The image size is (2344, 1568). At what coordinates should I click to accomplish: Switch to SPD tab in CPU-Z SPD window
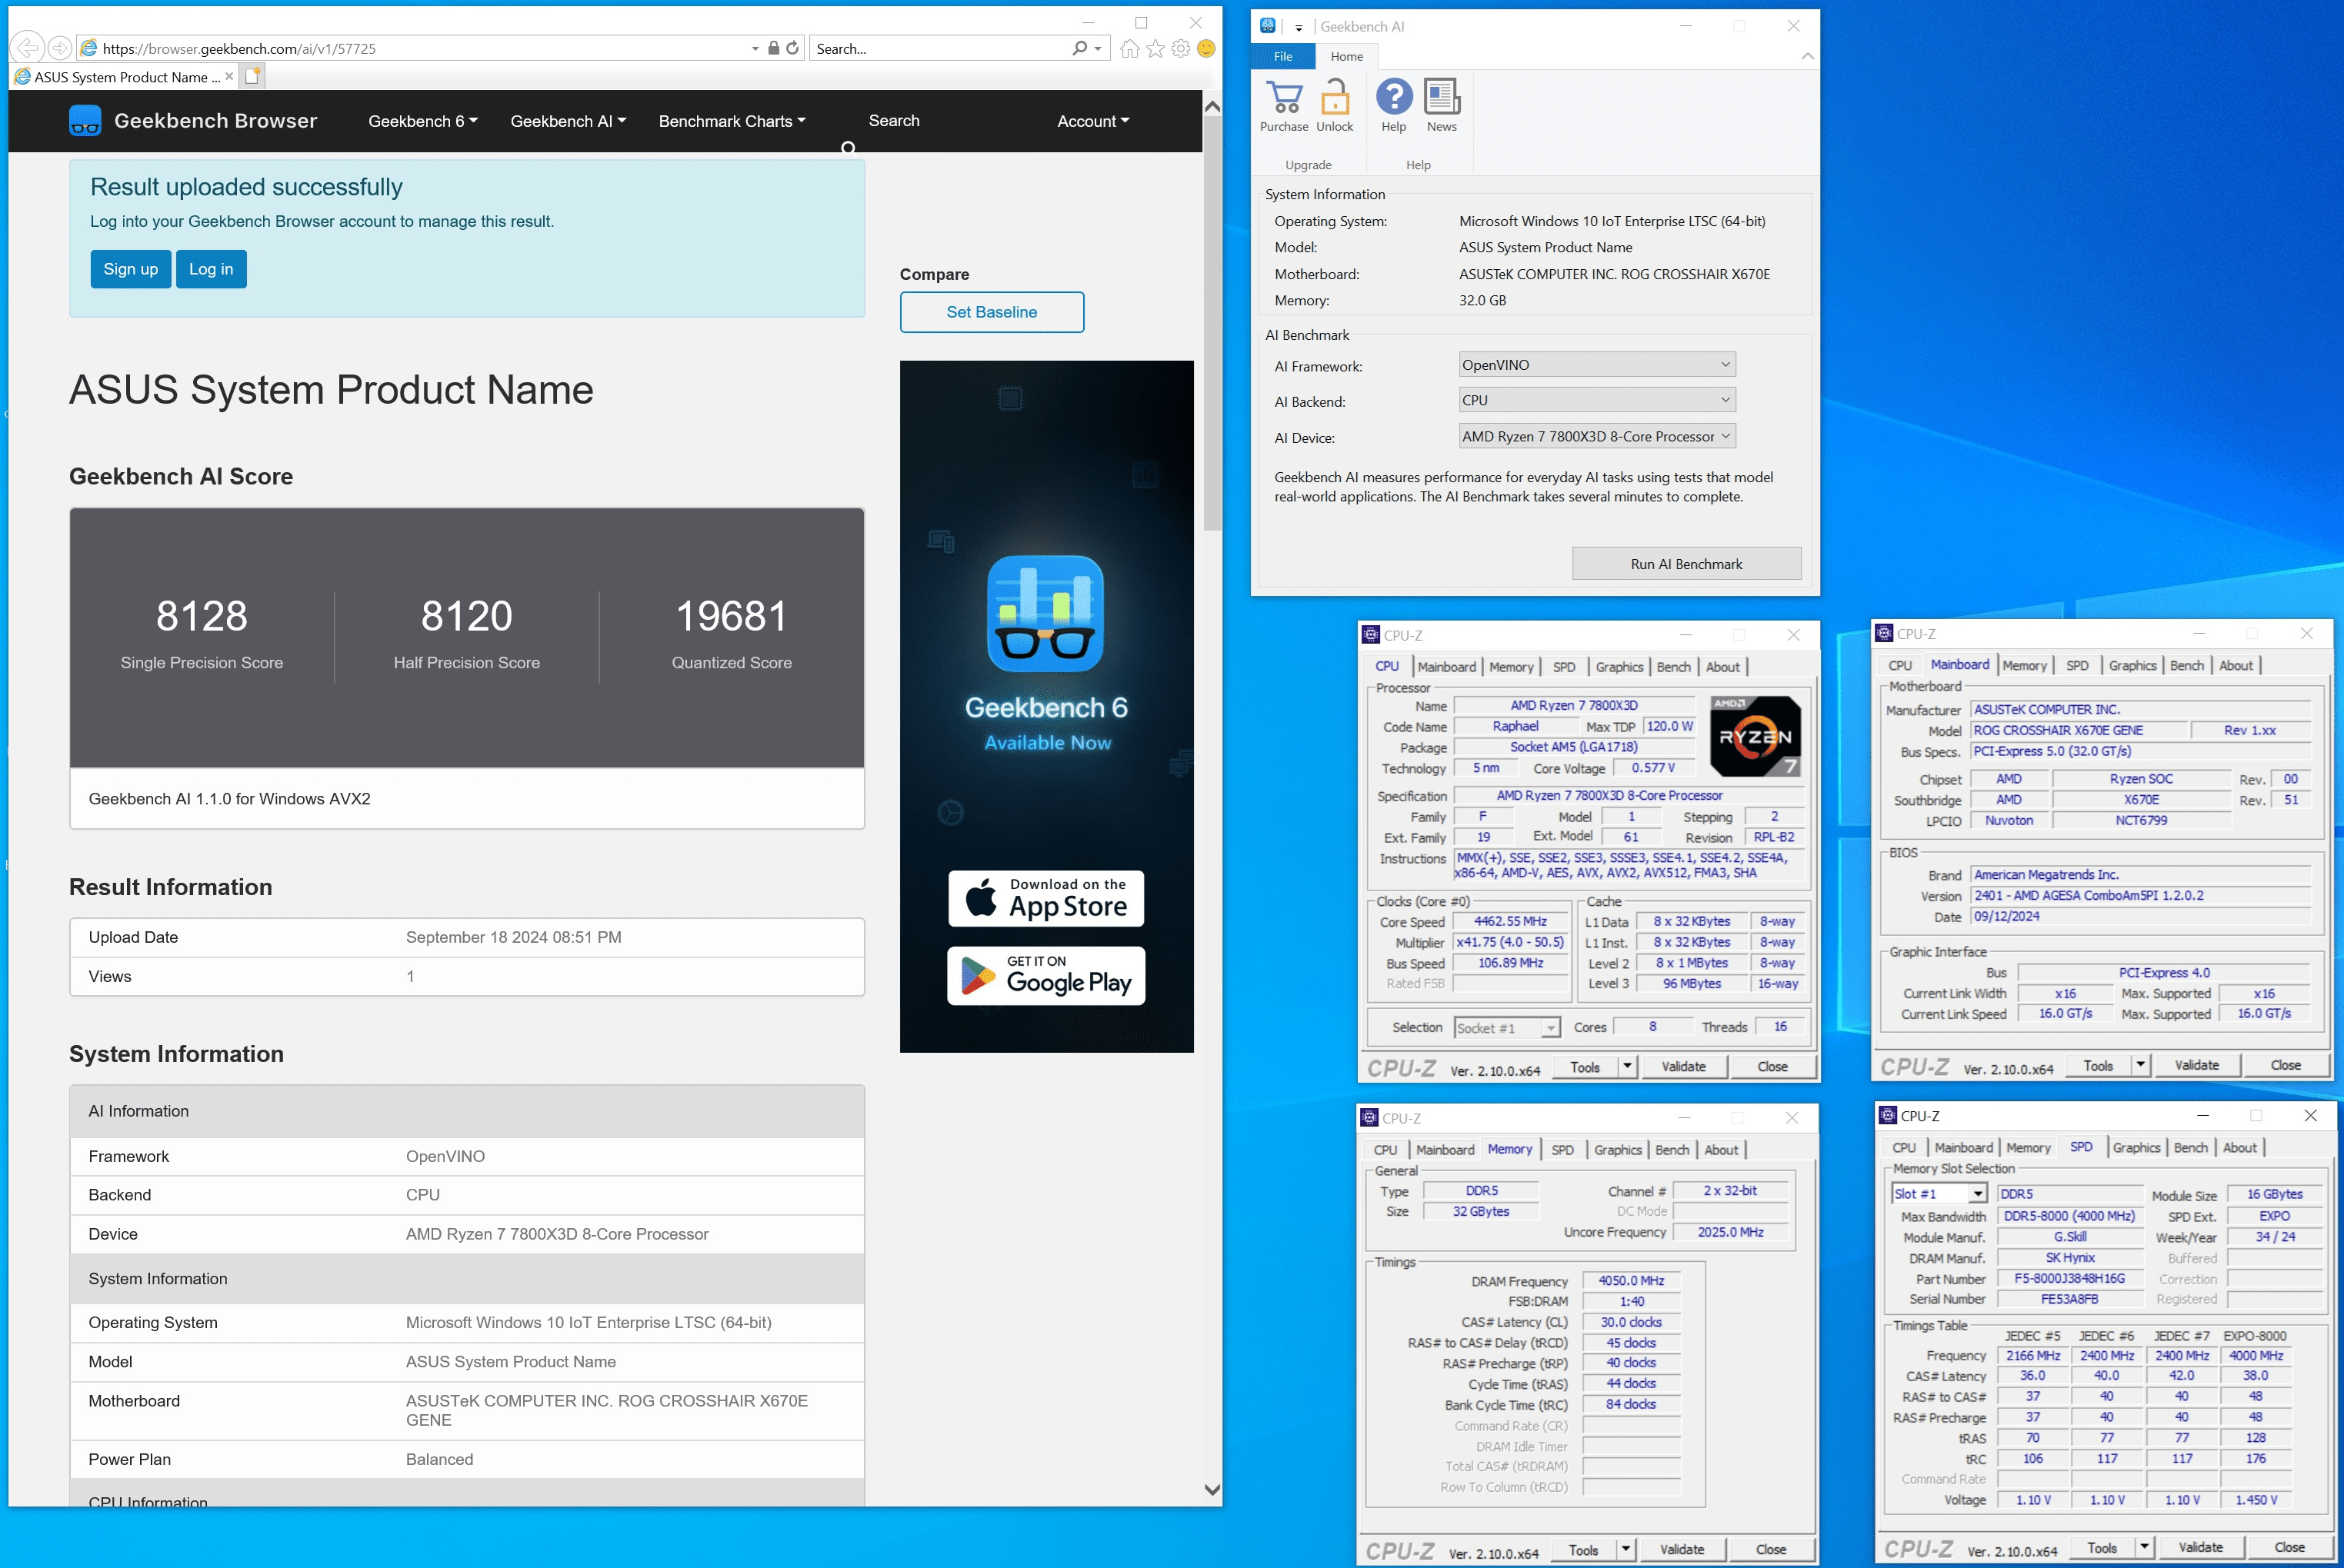coord(2081,1147)
